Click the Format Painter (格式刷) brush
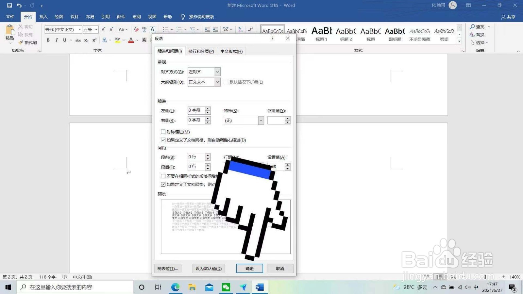 [x=28, y=42]
